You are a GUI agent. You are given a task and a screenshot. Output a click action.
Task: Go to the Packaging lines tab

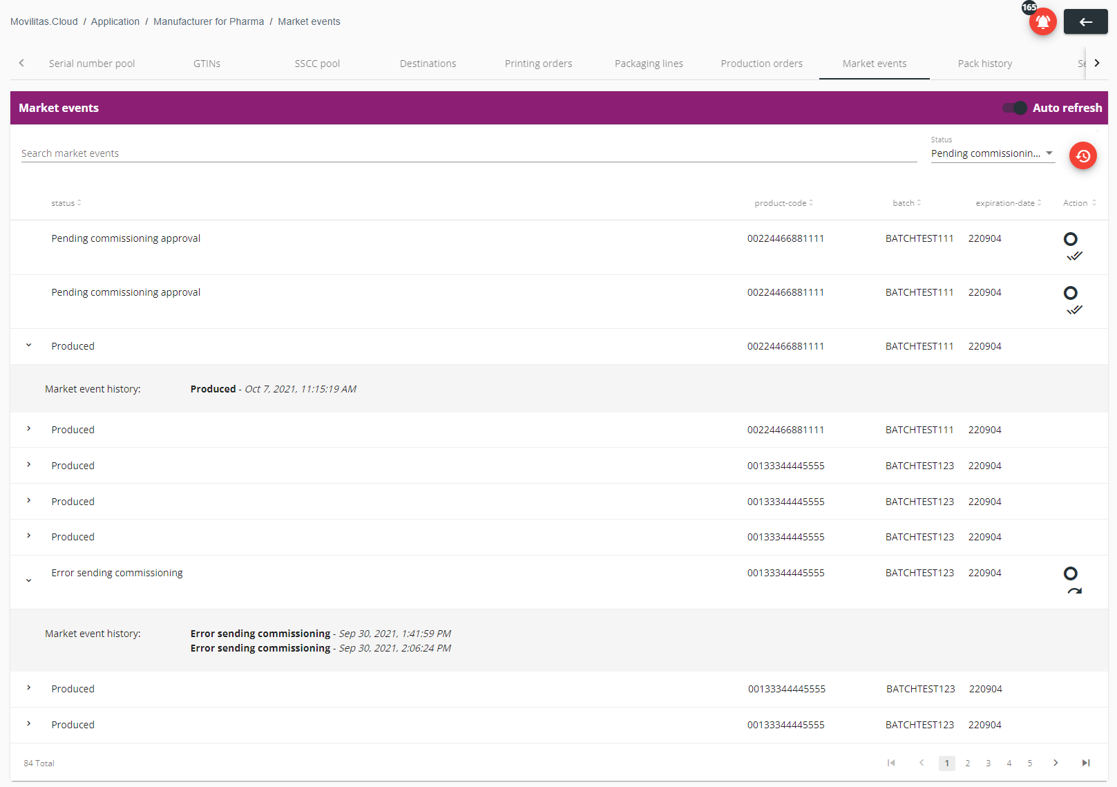[649, 64]
